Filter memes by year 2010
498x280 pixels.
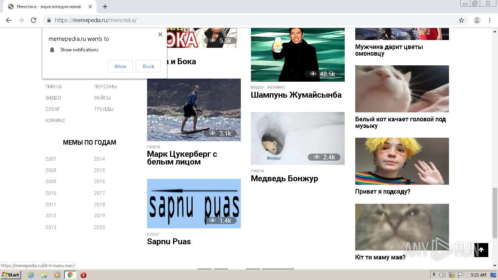click(51, 193)
